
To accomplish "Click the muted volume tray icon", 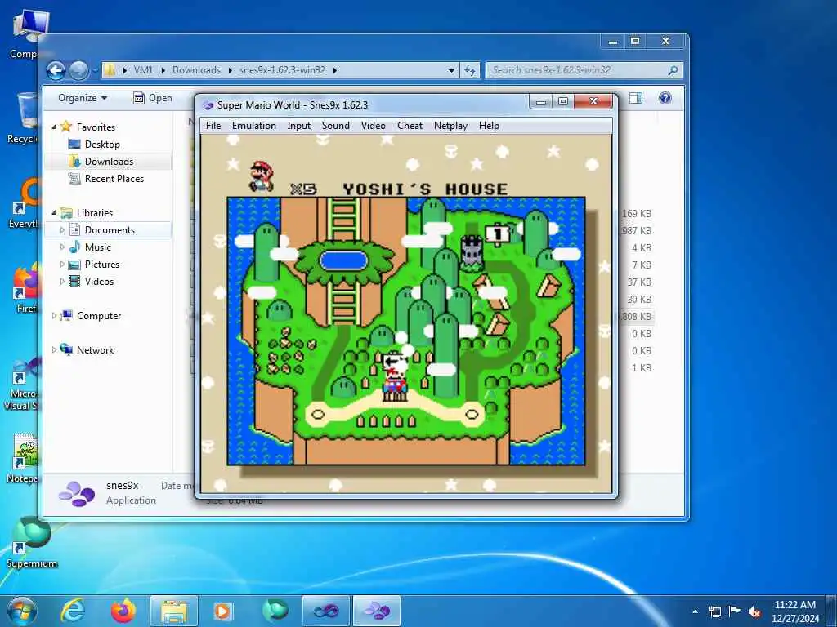I will click(754, 611).
